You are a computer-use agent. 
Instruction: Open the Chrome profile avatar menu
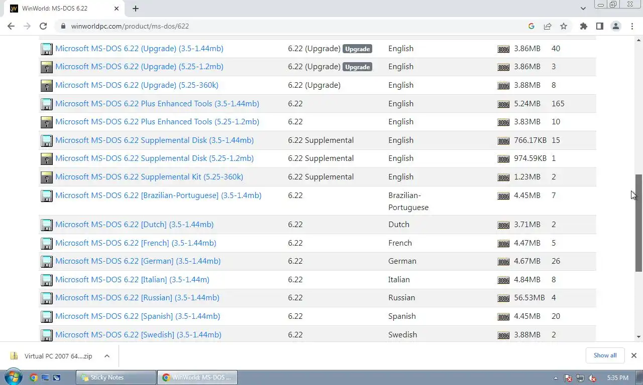(615, 26)
